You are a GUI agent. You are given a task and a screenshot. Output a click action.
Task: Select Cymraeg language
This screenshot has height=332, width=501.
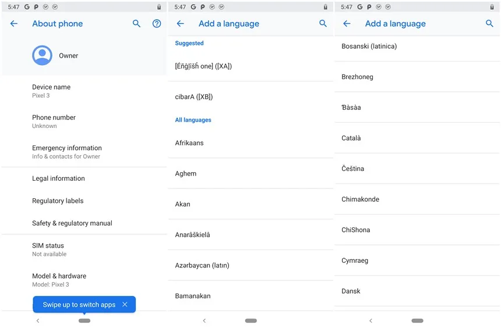(x=417, y=260)
